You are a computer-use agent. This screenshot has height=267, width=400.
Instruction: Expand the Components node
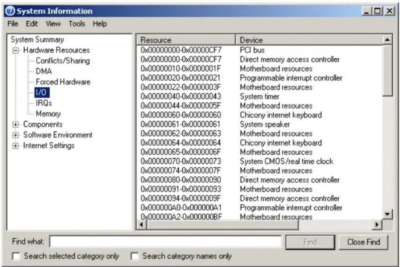(x=16, y=124)
